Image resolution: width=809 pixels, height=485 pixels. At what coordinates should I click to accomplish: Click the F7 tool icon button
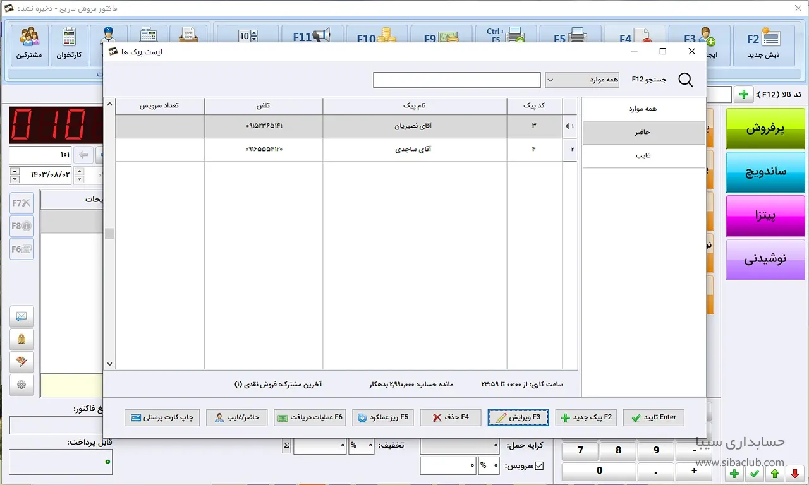point(21,203)
